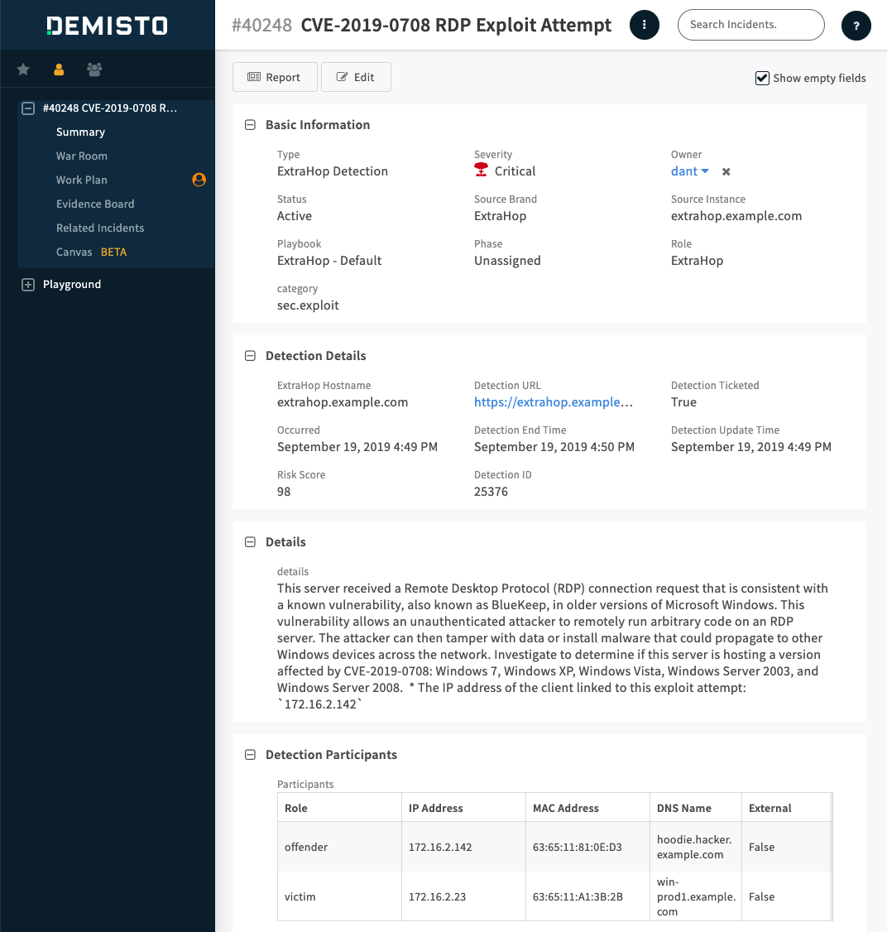Open the Detection URL link

click(553, 402)
